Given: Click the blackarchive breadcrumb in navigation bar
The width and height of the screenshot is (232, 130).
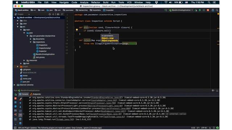Looking at the screenshot, I should (82, 10).
